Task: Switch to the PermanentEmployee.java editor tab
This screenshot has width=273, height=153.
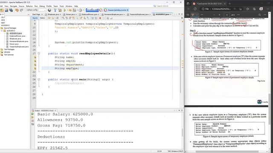Action: click(113, 14)
